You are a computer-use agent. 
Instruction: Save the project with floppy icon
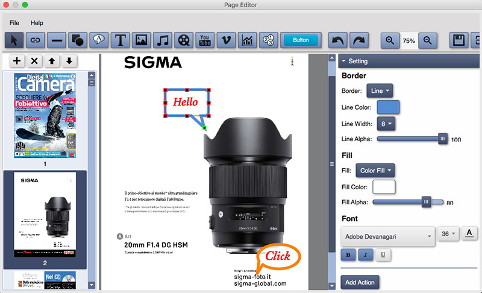tap(459, 40)
